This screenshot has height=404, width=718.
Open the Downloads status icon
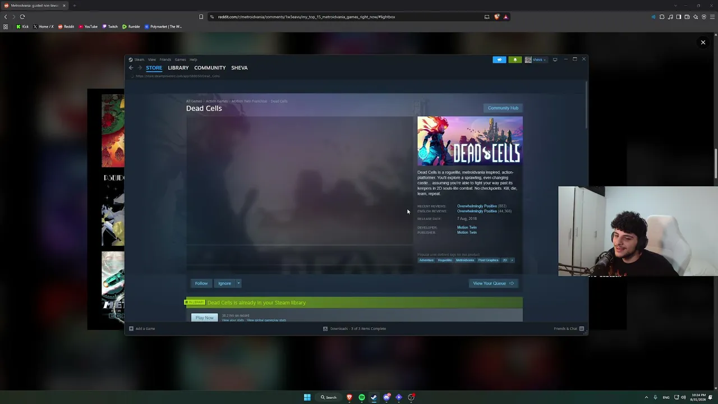325,329
